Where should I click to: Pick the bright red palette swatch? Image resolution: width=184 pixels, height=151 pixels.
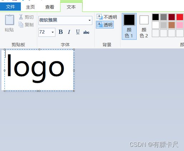(x=180, y=17)
